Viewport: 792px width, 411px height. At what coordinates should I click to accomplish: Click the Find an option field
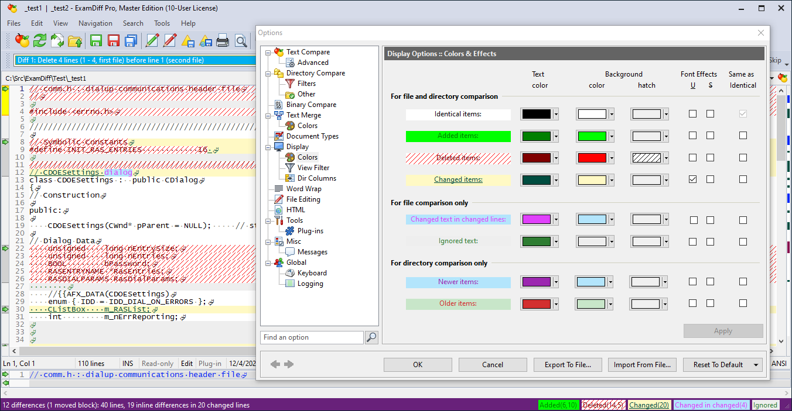[x=312, y=337]
